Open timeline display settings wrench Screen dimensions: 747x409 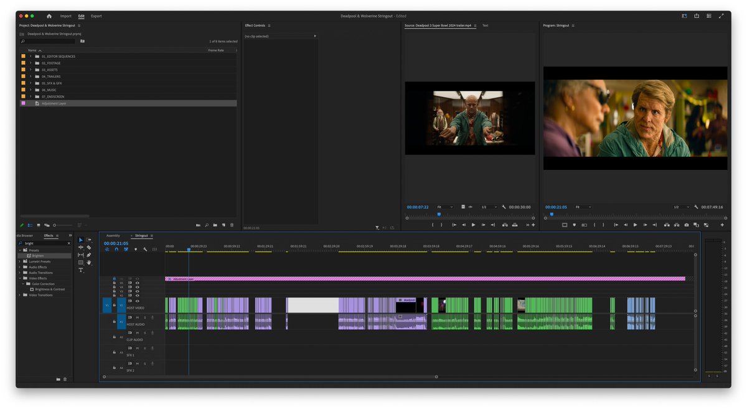[x=144, y=249]
